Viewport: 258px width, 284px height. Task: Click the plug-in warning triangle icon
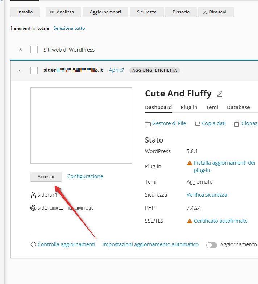[190, 163]
